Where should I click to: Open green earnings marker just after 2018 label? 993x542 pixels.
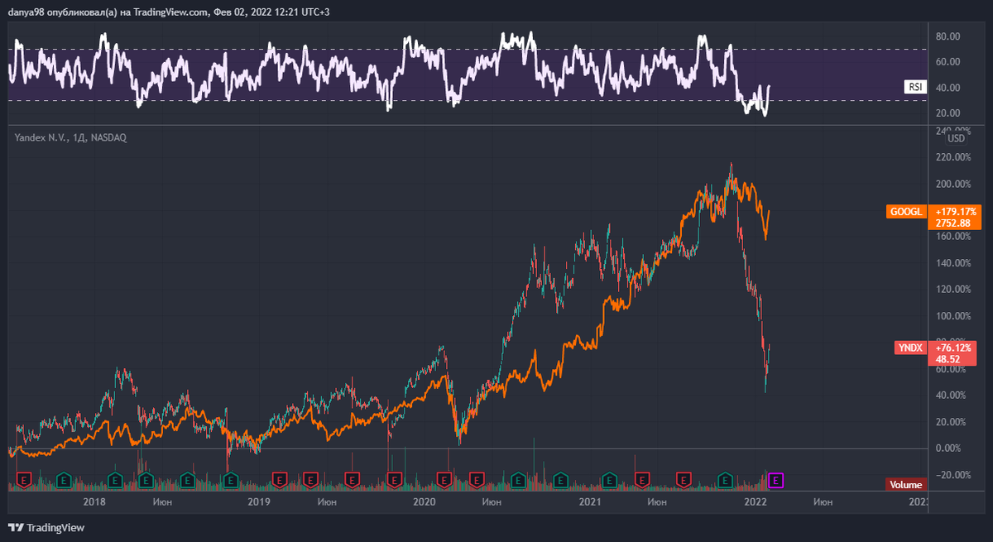coord(115,480)
